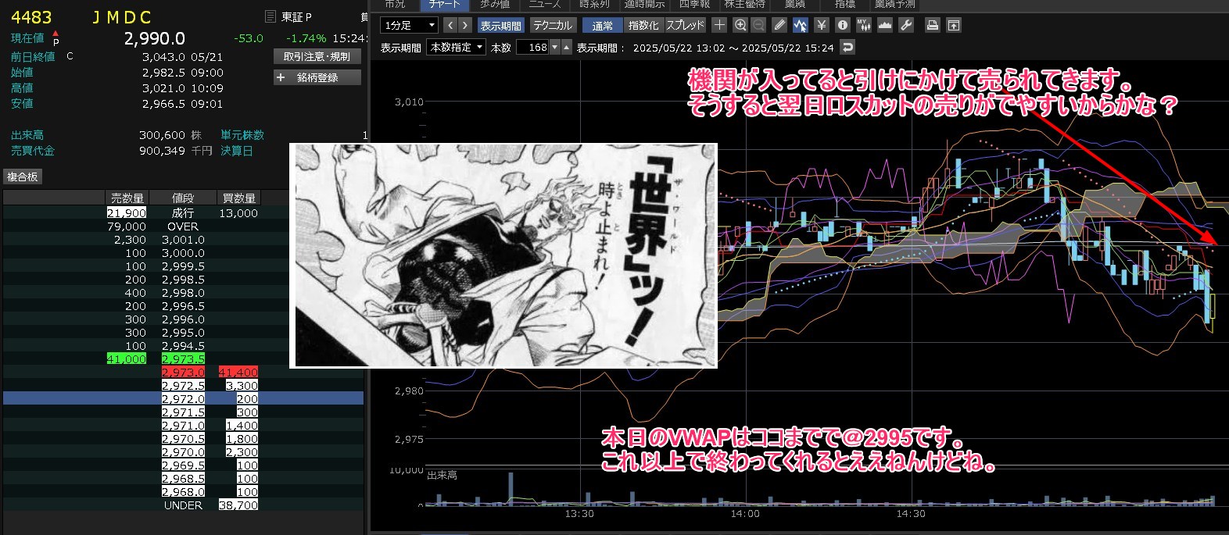Click the bid price 2,968.0
This screenshot has height=535, width=1229.
coord(183,492)
